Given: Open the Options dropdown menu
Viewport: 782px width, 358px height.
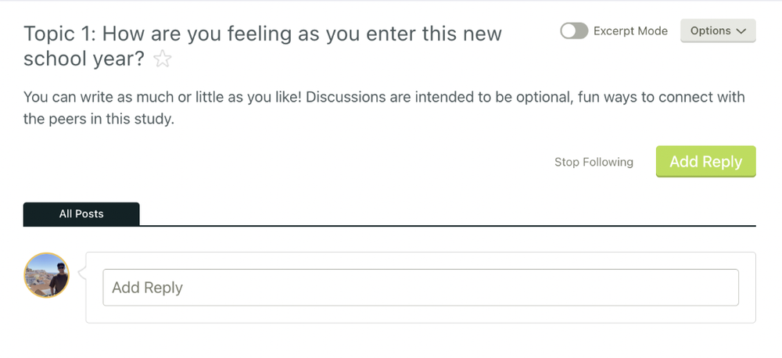Looking at the screenshot, I should (x=718, y=31).
